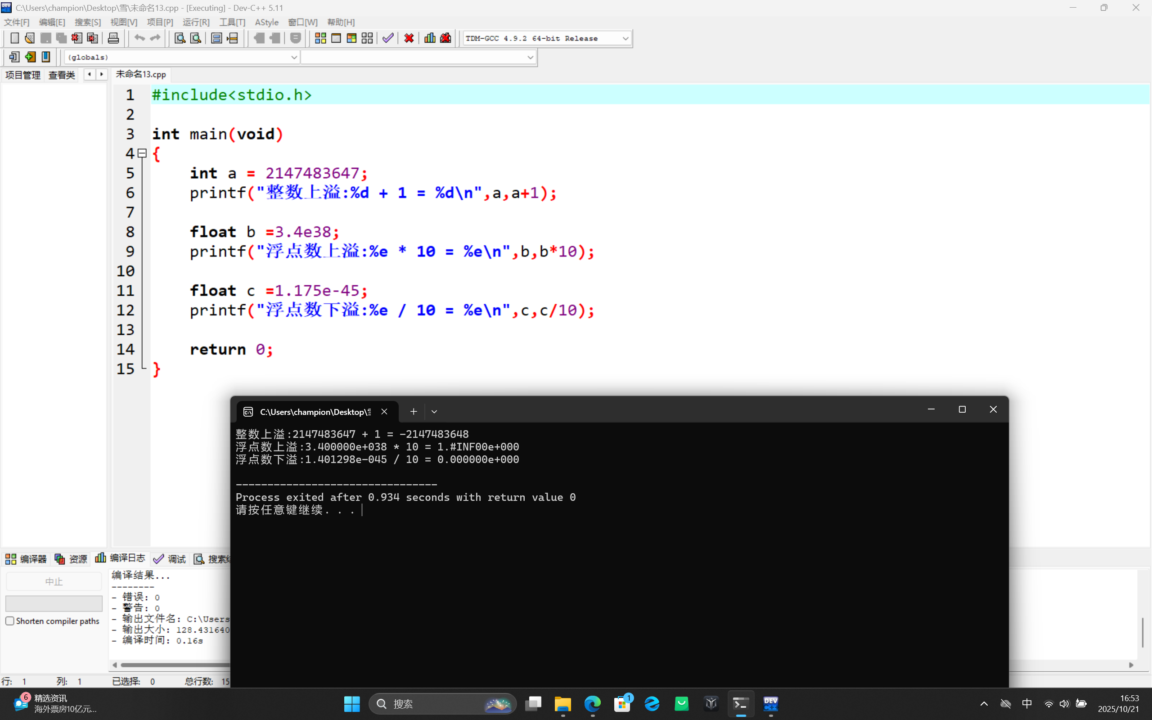
Task: Click the Print icon in toolbar
Action: click(x=113, y=38)
